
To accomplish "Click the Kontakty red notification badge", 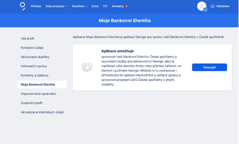I will pyautogui.click(x=126, y=6).
